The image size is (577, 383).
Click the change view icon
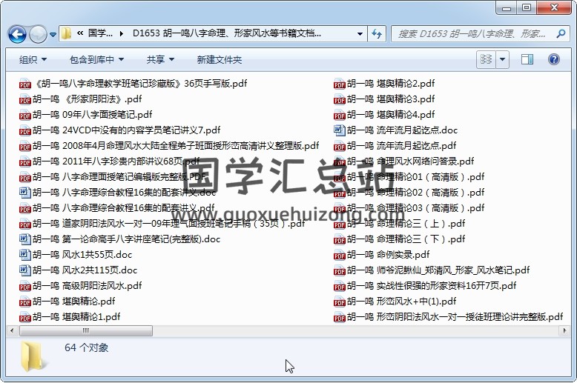486,59
